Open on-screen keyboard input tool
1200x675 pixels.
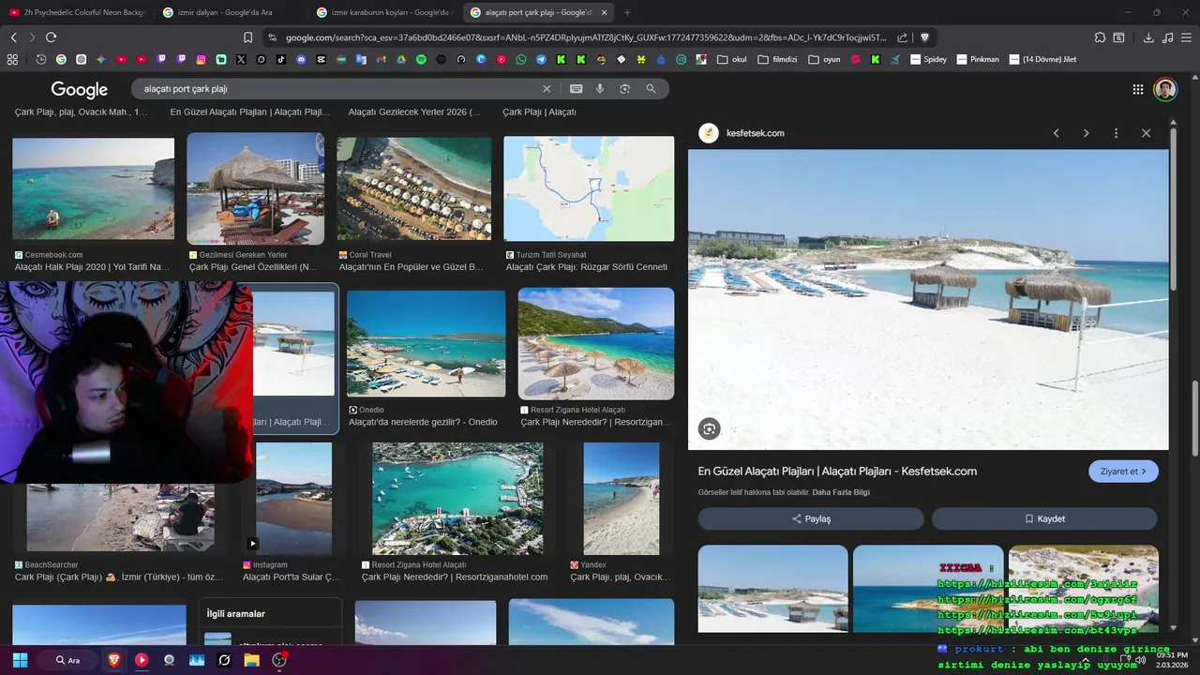click(576, 89)
